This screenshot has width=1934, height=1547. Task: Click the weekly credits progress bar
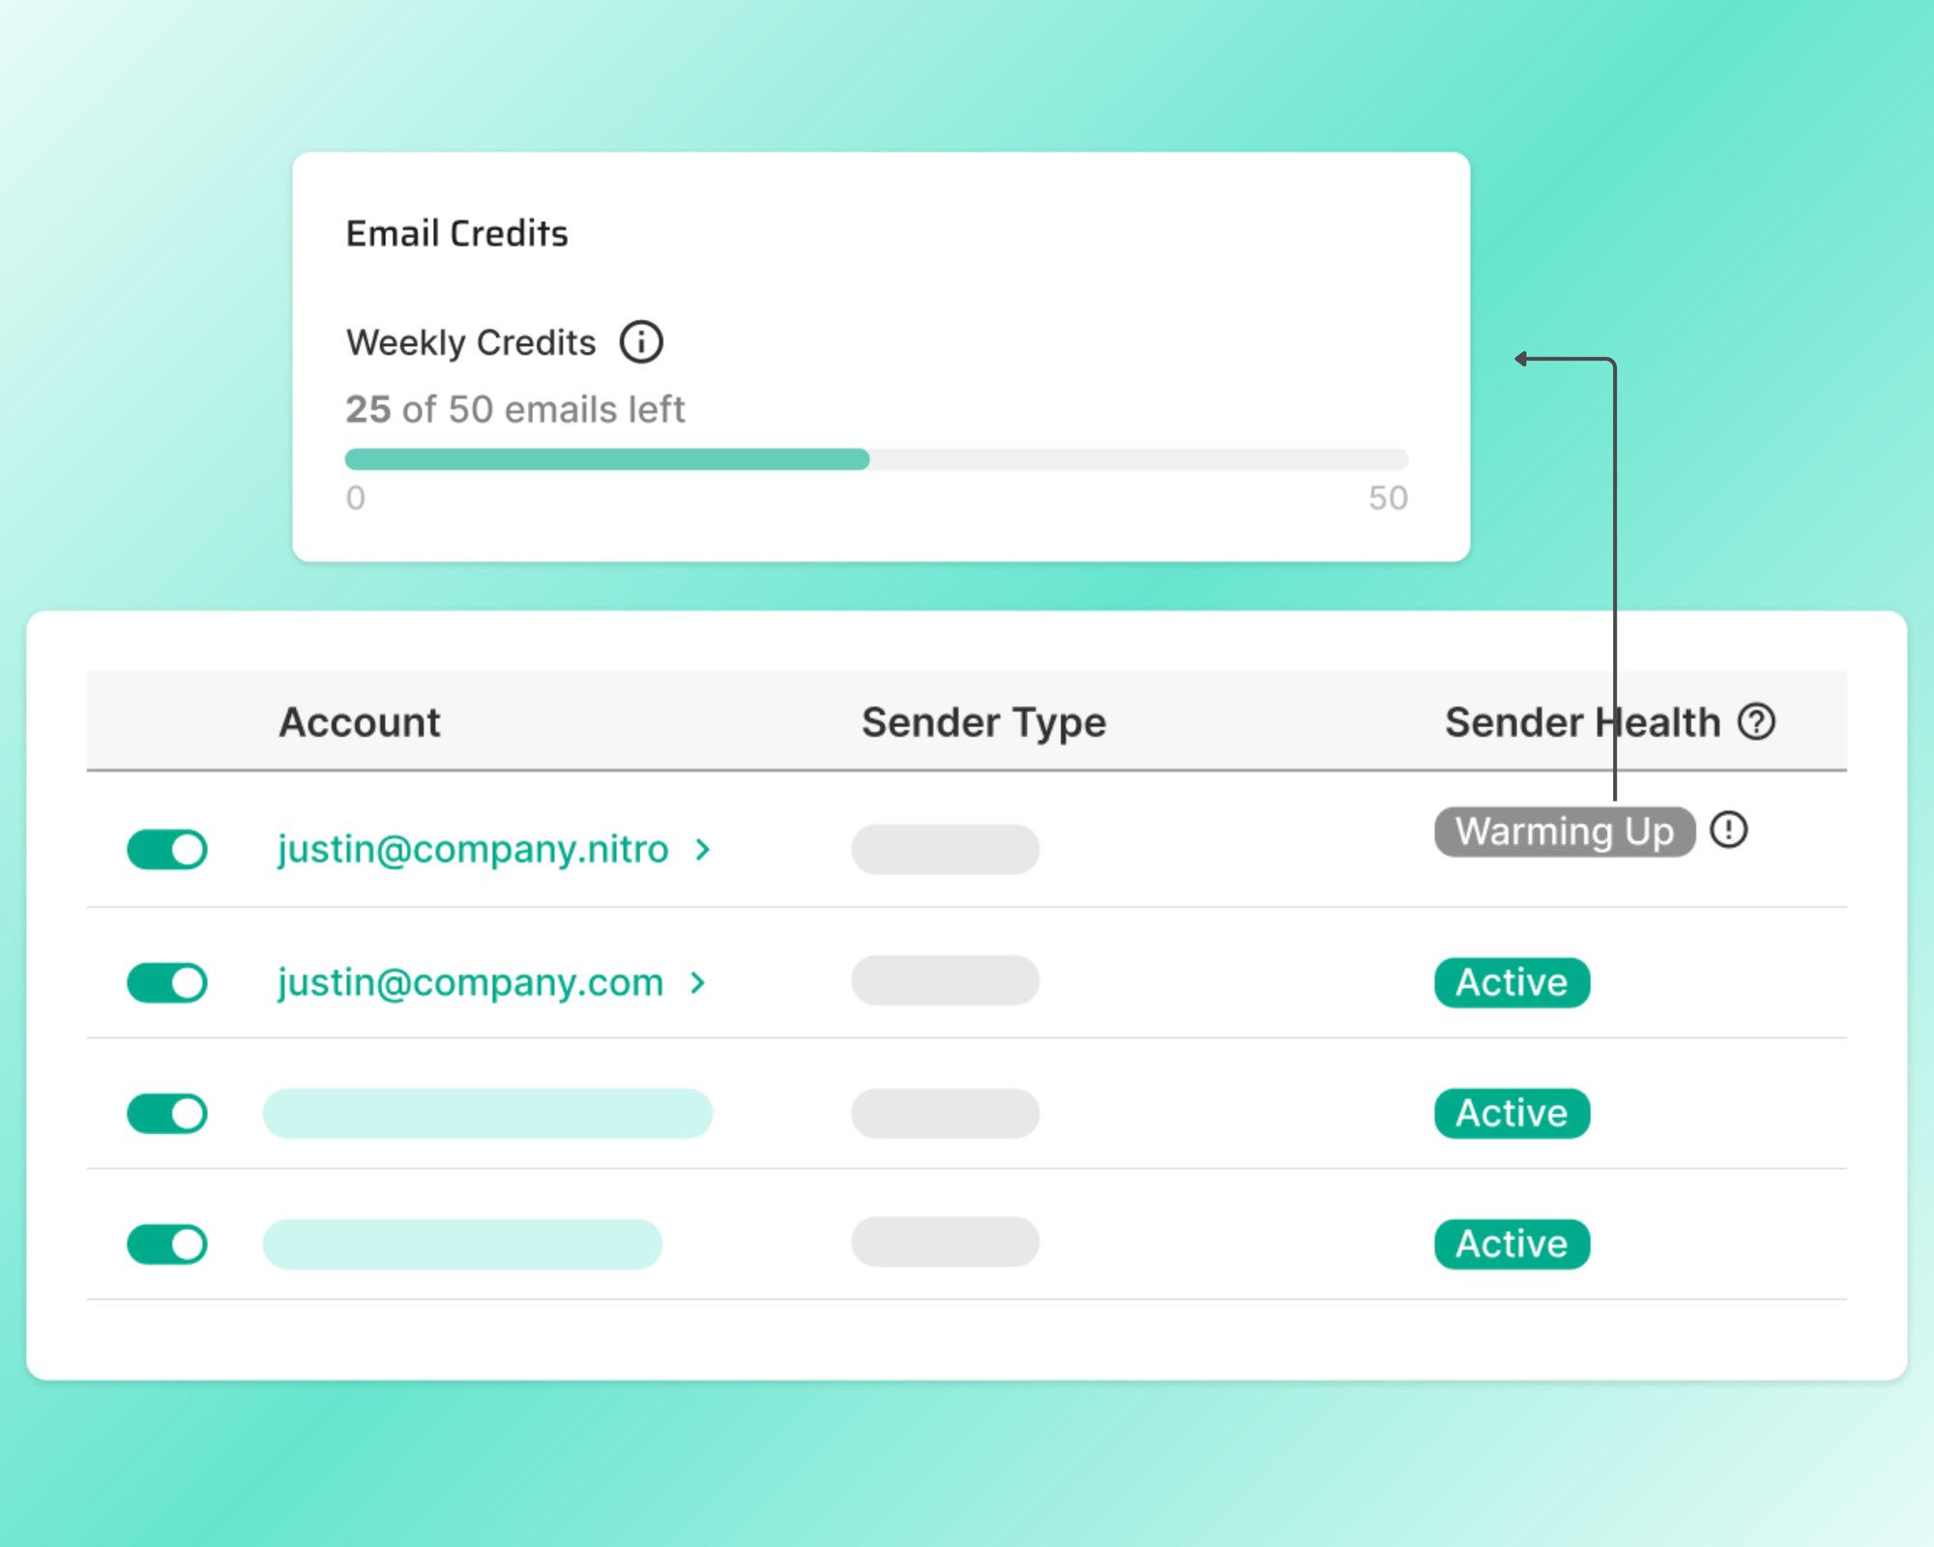coord(877,459)
